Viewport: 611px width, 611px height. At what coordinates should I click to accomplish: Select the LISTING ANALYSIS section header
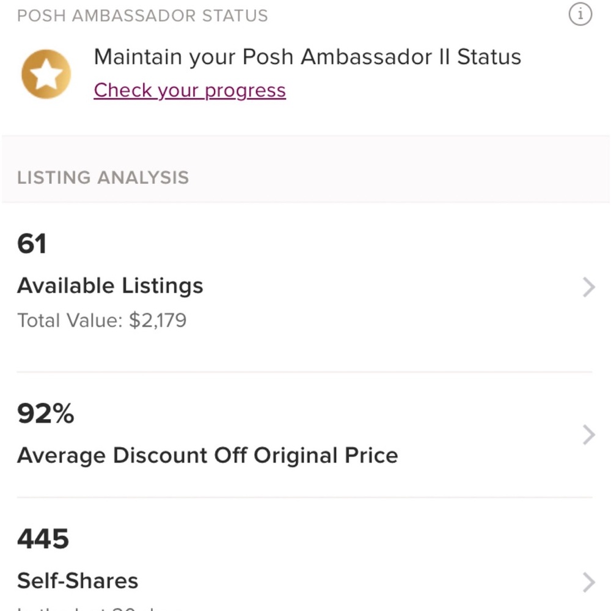click(x=104, y=177)
